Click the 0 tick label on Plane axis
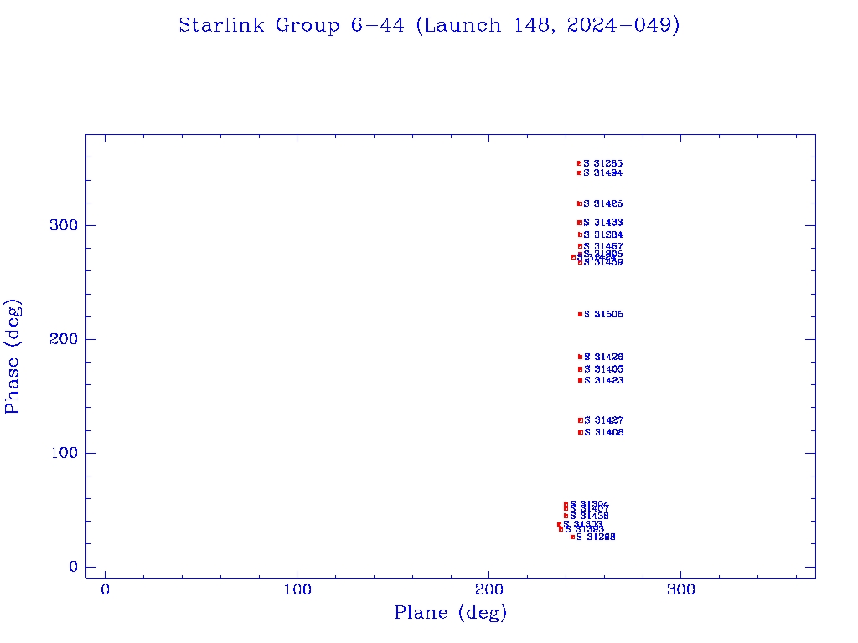The width and height of the screenshot is (858, 643). 105,589
